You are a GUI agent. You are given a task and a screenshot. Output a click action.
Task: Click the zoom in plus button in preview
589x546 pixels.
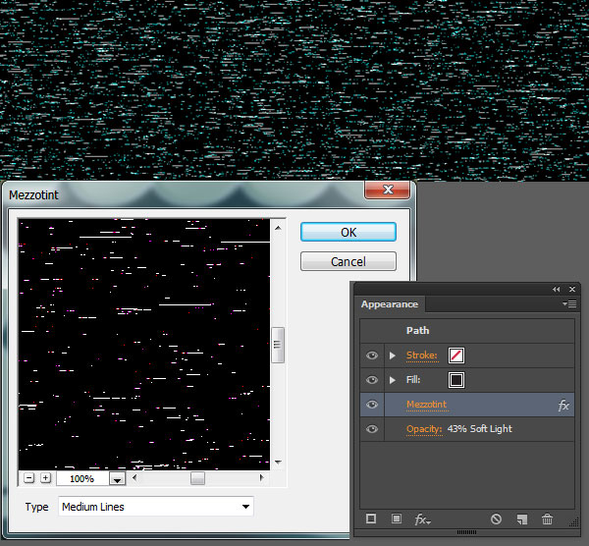45,478
